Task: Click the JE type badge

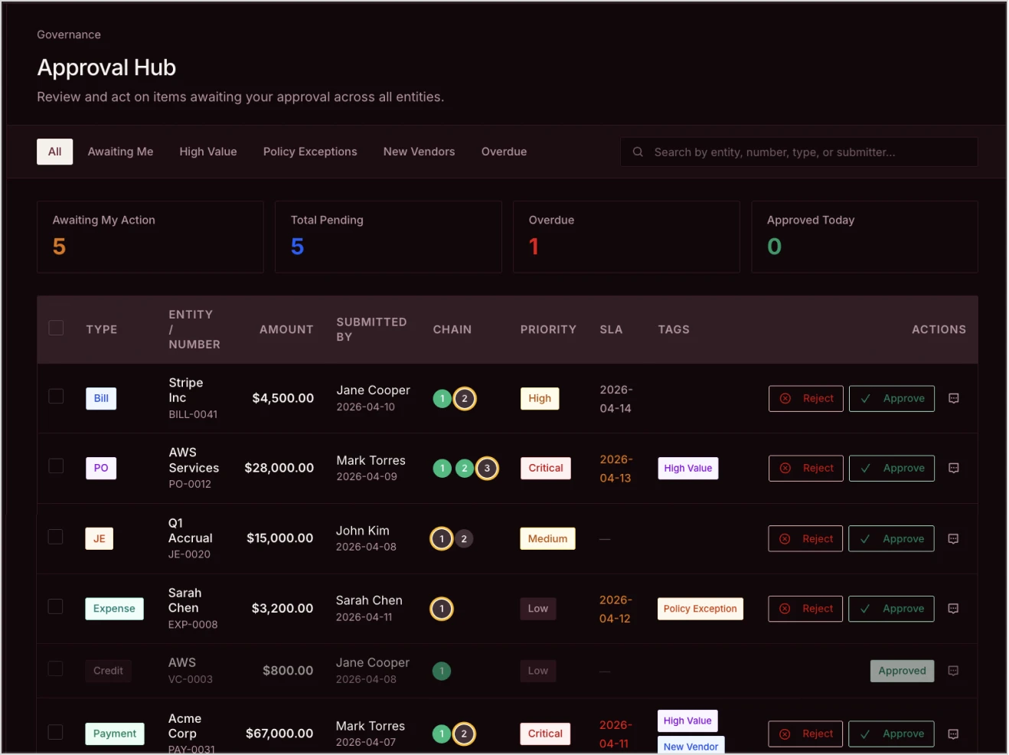Action: click(x=100, y=539)
